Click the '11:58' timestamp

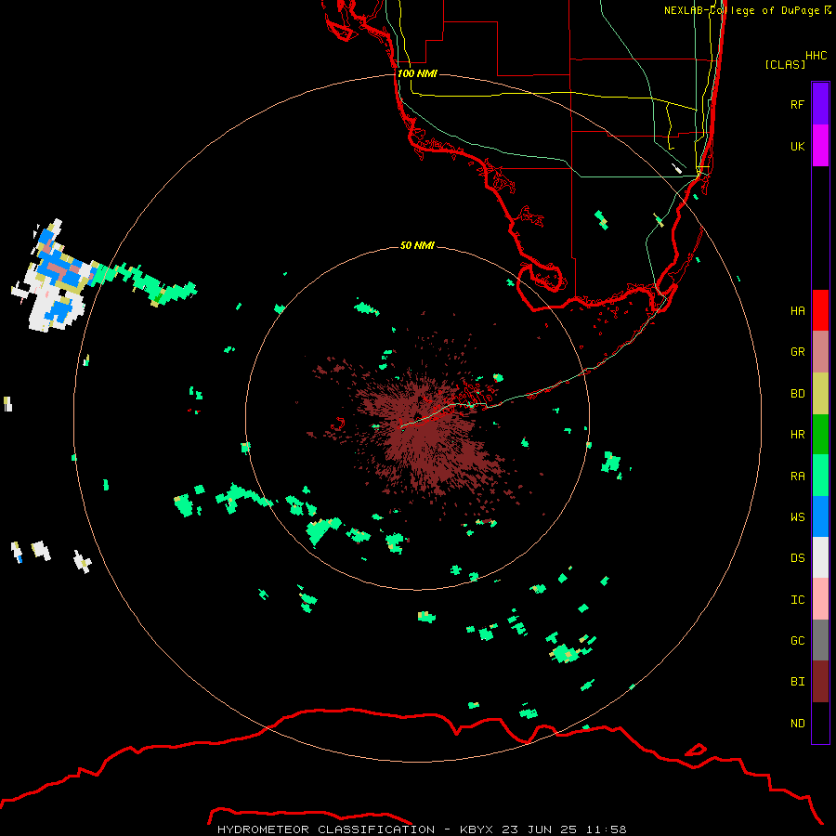click(x=607, y=829)
